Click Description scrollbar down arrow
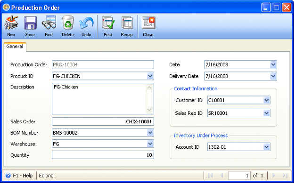This screenshot has height=184, width=295. (149, 110)
